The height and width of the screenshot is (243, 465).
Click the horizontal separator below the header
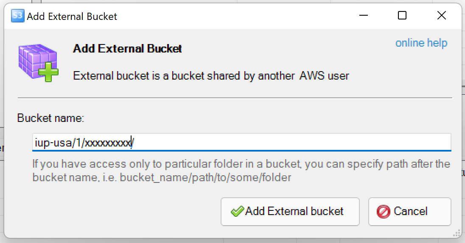[235, 98]
